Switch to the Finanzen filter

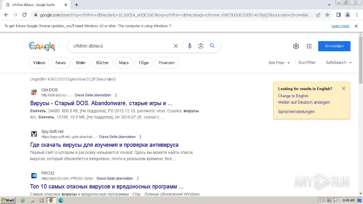point(167,63)
